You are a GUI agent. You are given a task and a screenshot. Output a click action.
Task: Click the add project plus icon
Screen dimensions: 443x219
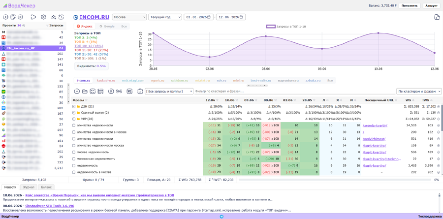(x=5, y=17)
